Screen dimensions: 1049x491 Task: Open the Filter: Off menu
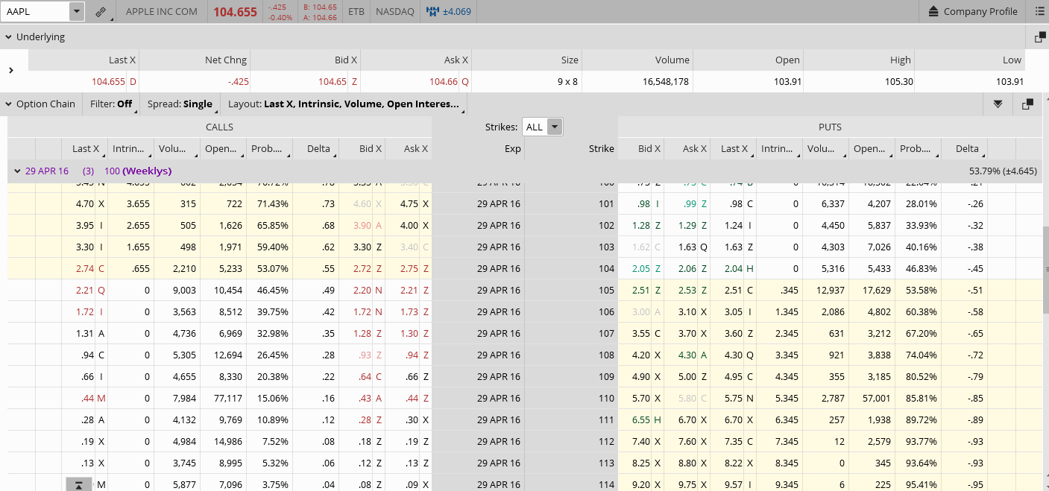111,104
